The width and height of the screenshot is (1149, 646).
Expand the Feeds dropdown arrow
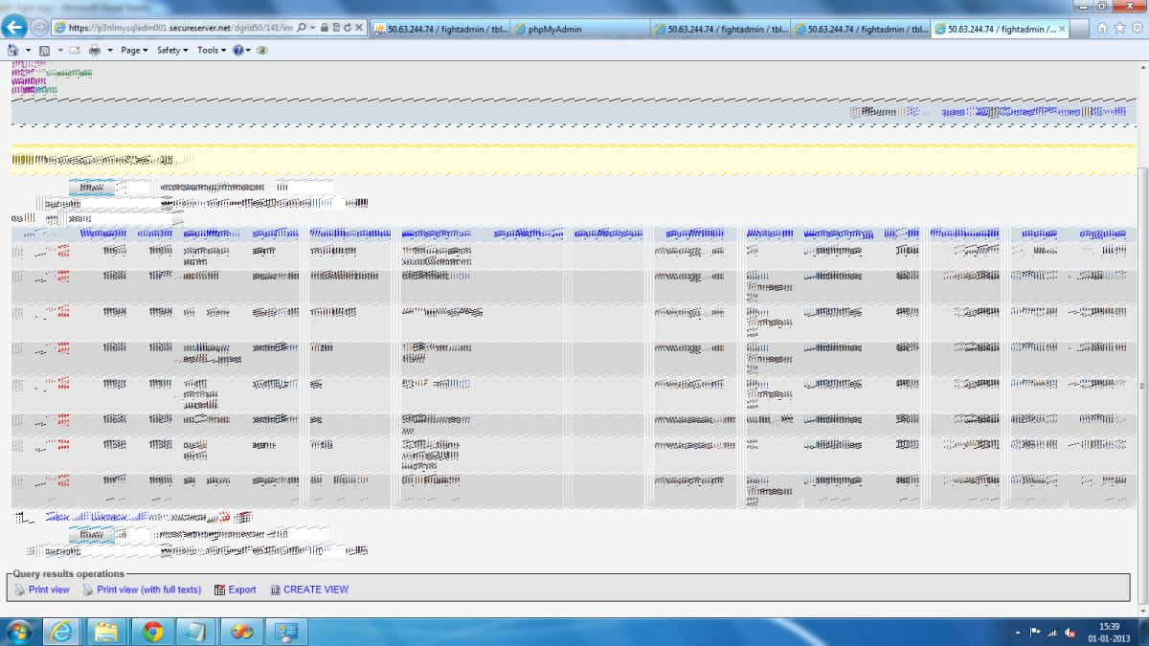click(60, 50)
